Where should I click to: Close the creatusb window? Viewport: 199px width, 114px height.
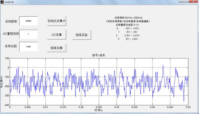pos(193,2)
